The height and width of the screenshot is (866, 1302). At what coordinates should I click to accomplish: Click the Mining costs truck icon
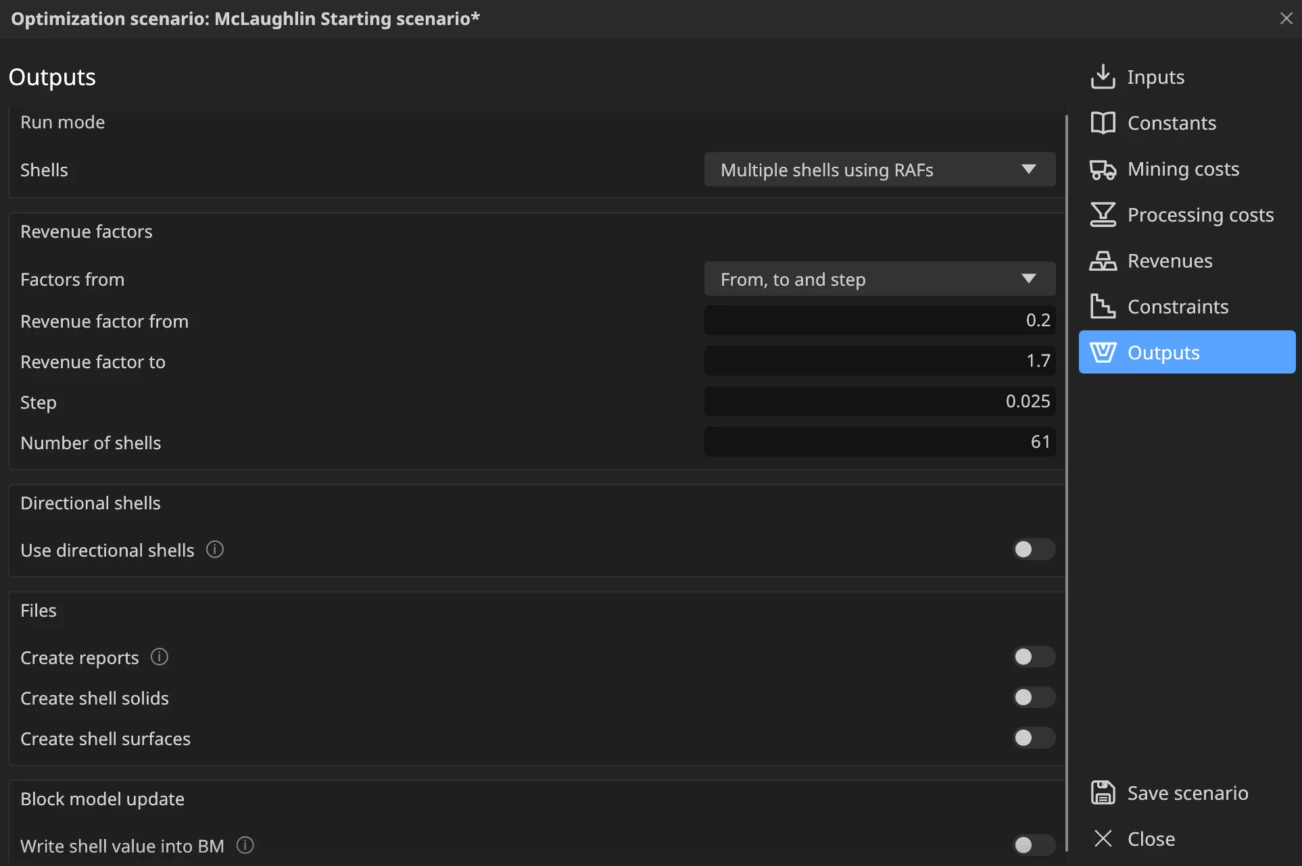1103,169
